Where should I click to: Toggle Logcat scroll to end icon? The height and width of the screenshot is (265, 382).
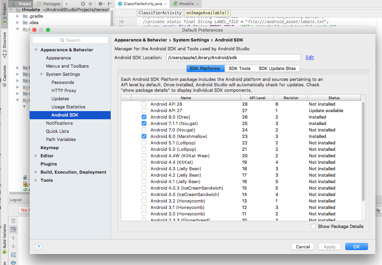click(x=13, y=229)
